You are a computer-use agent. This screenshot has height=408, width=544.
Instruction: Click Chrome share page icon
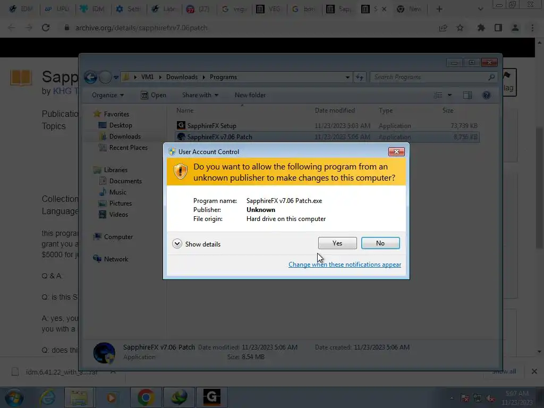point(443,28)
